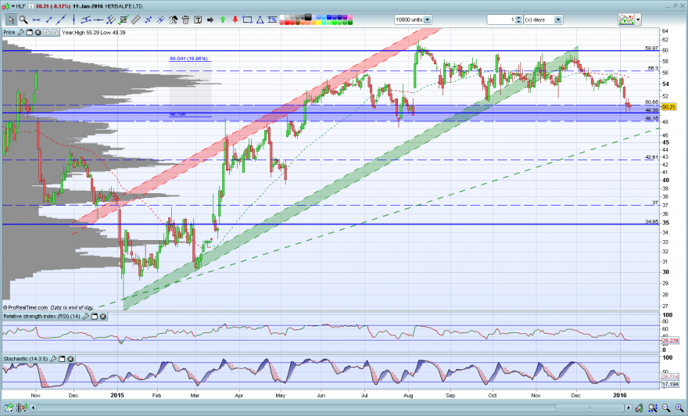Click the 50.31 current price tag
This screenshot has width=688, height=416.
coord(668,106)
